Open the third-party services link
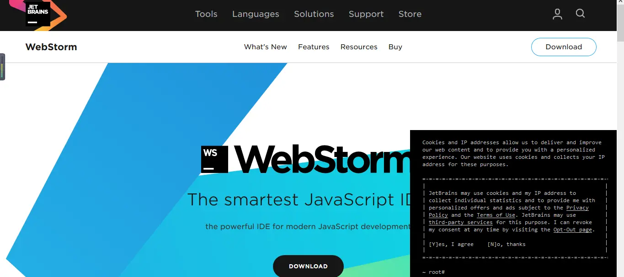Image resolution: width=624 pixels, height=277 pixels. coord(461,222)
